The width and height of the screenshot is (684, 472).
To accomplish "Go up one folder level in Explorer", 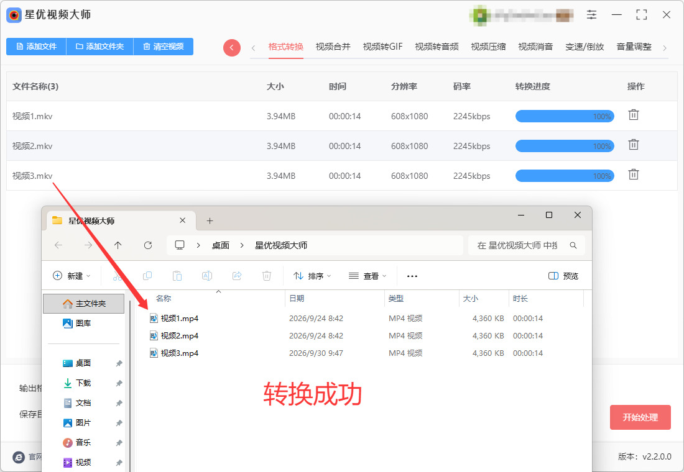I will (118, 245).
